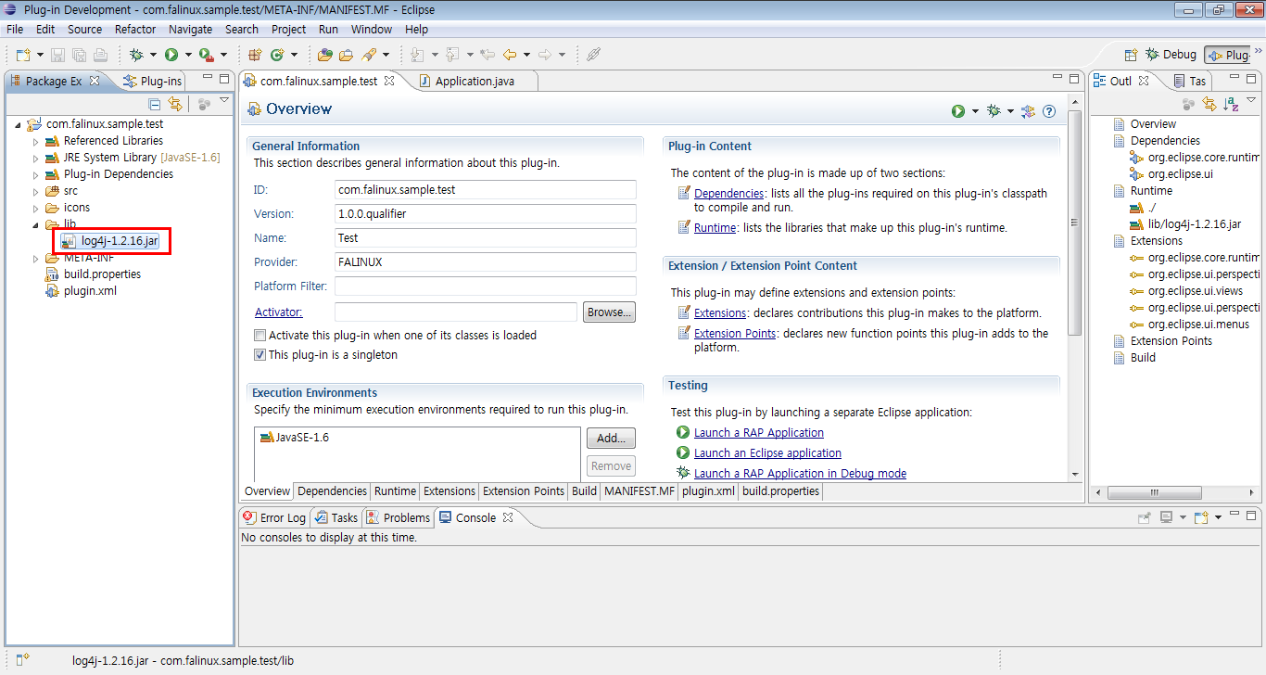The width and height of the screenshot is (1266, 675).
Task: Expand the src folder
Action: click(x=36, y=191)
